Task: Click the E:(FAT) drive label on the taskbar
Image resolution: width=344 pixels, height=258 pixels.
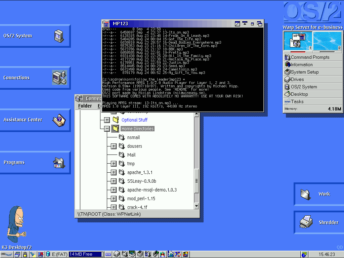Action: tap(59, 255)
